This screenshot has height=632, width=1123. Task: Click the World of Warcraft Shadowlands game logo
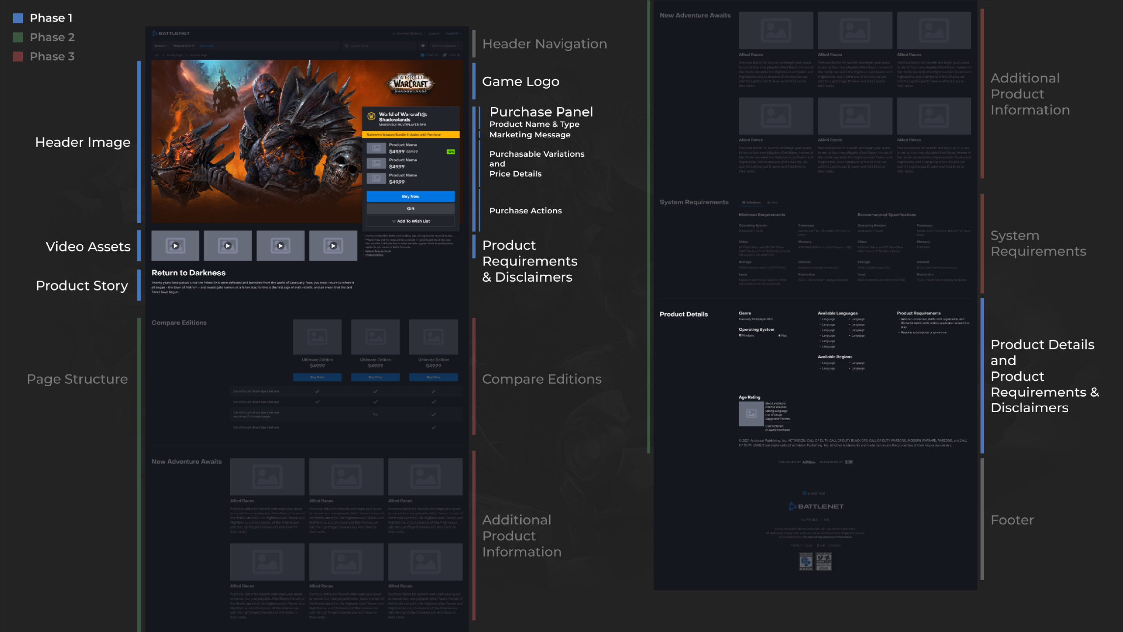[x=410, y=83]
